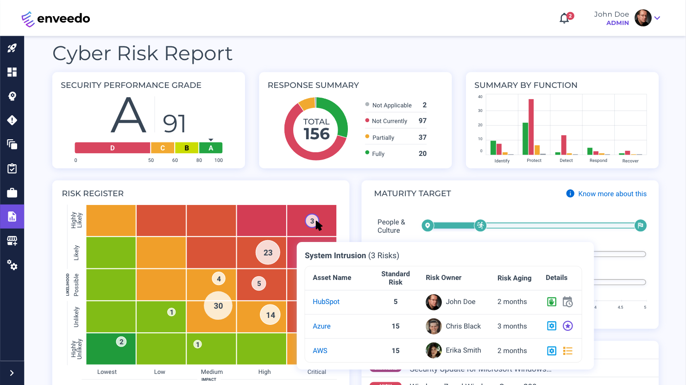Open the dashboard grid icon in sidebar
Image resolution: width=686 pixels, height=385 pixels.
pos(12,72)
